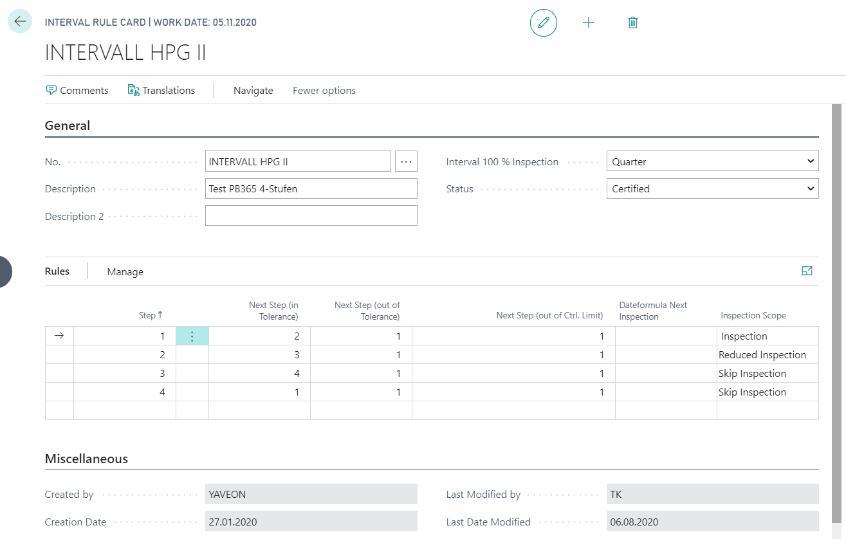The width and height of the screenshot is (846, 539).
Task: Open Comments action
Action: (x=77, y=91)
